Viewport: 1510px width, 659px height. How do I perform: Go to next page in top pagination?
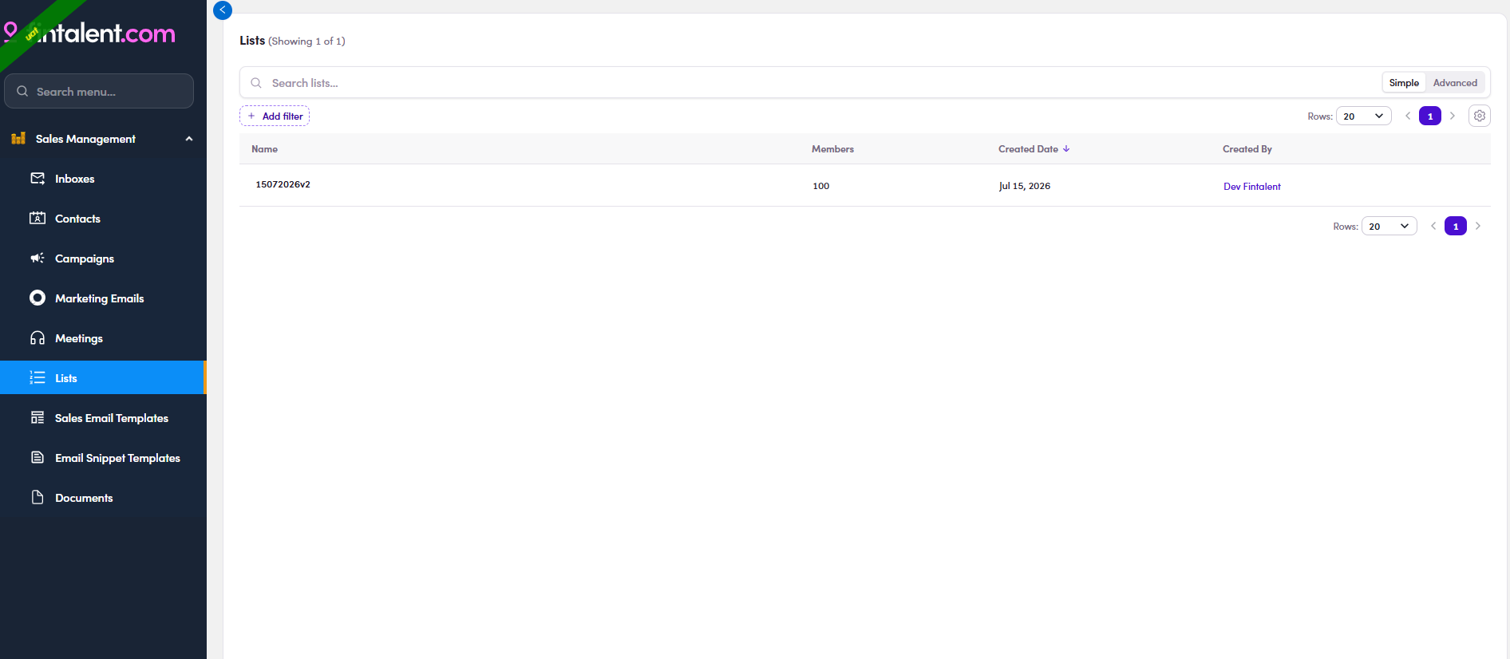pos(1453,116)
